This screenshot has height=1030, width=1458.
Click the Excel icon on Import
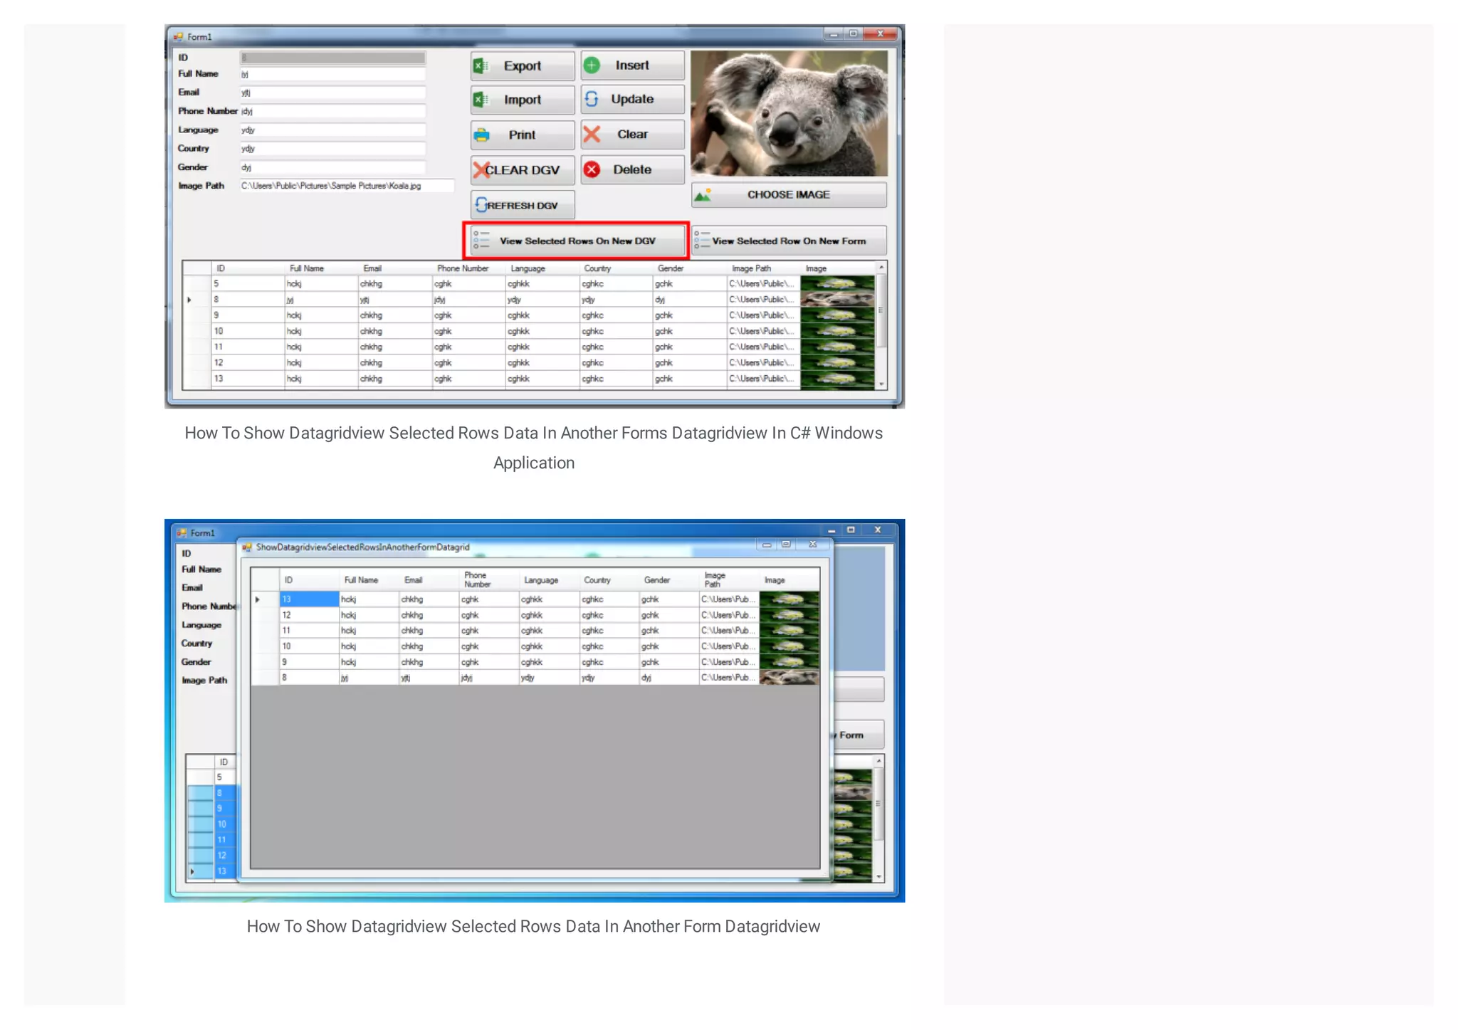tap(481, 100)
